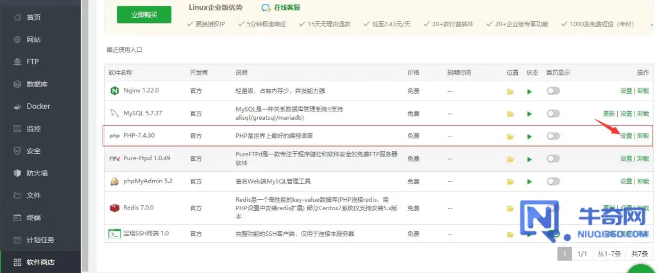Open the Redis 7.0.0 folder location icon
Screen dimensions: 657x273
(510, 208)
